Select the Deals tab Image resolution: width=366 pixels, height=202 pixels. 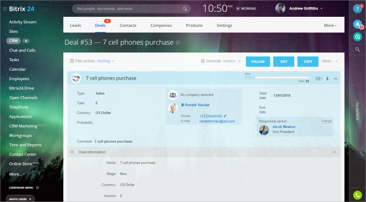point(100,25)
